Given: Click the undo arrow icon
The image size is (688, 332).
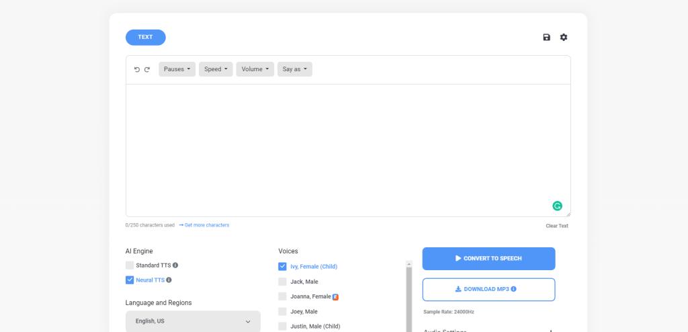Looking at the screenshot, I should coord(137,69).
